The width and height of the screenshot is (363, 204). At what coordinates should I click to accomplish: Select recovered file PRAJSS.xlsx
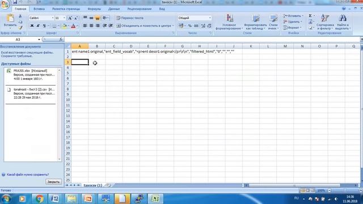31,75
